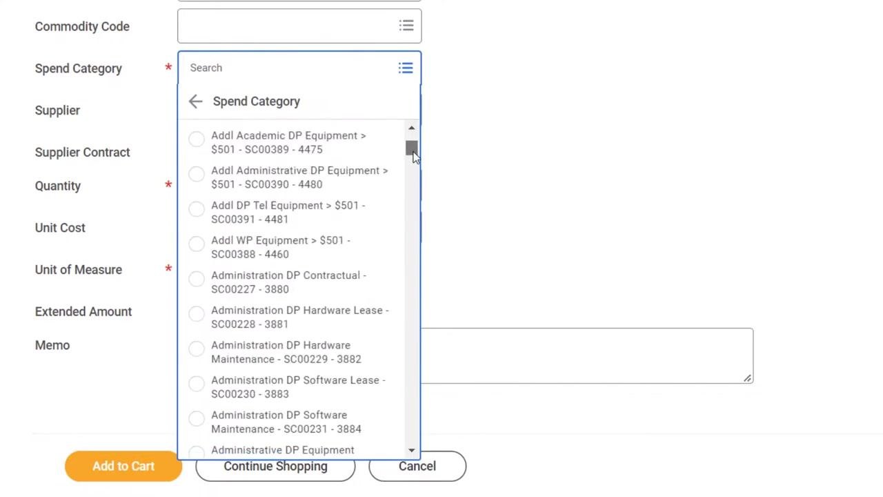The image size is (883, 497).
Task: Click the 'Commodity Code' field label
Action: pos(82,26)
